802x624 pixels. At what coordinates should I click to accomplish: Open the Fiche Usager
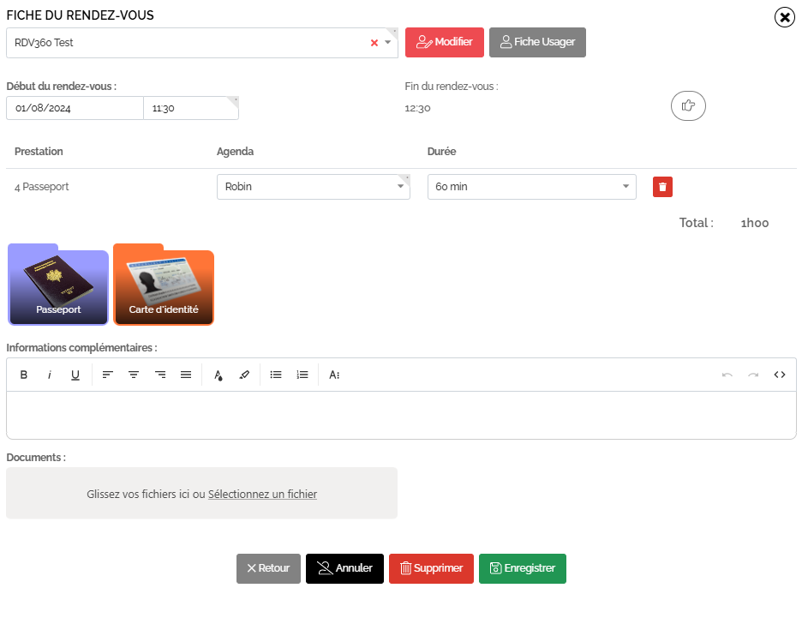coord(537,43)
